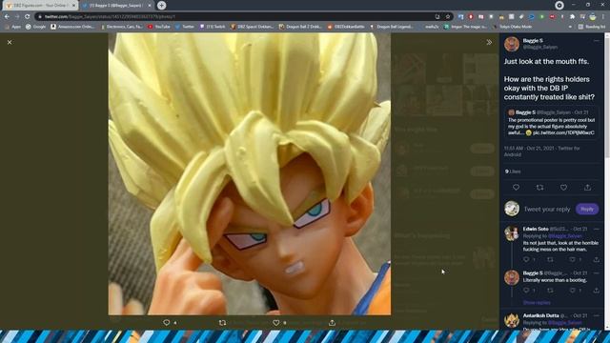Viewport: 610px width, 343px height.
Task: Click @Baggie_Saiyan mention in Edwin Soto's reply
Action: [565, 236]
